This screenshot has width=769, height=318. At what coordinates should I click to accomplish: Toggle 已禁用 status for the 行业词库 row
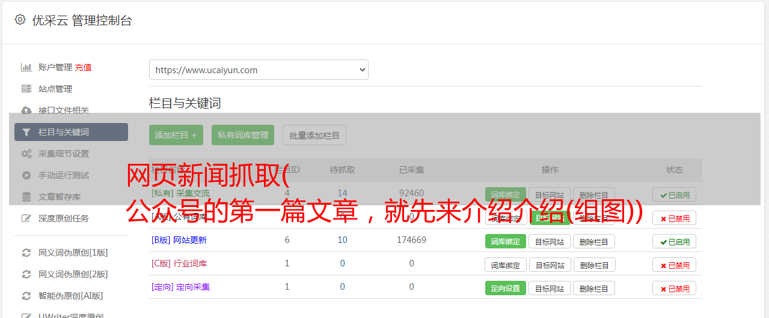675,265
